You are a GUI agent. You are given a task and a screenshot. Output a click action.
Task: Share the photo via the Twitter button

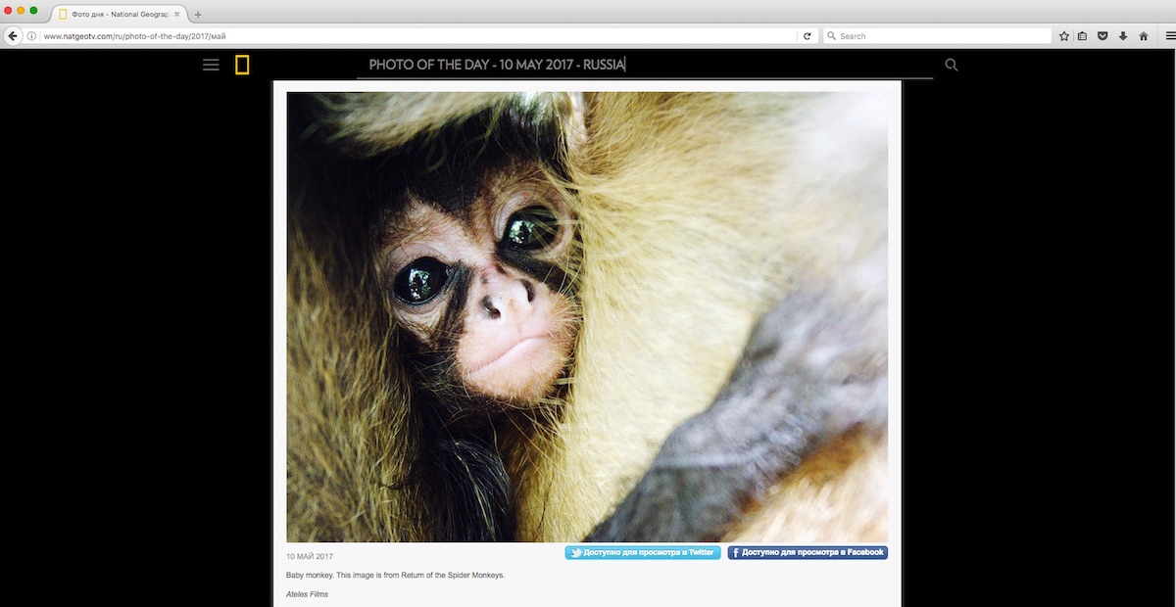tap(643, 553)
